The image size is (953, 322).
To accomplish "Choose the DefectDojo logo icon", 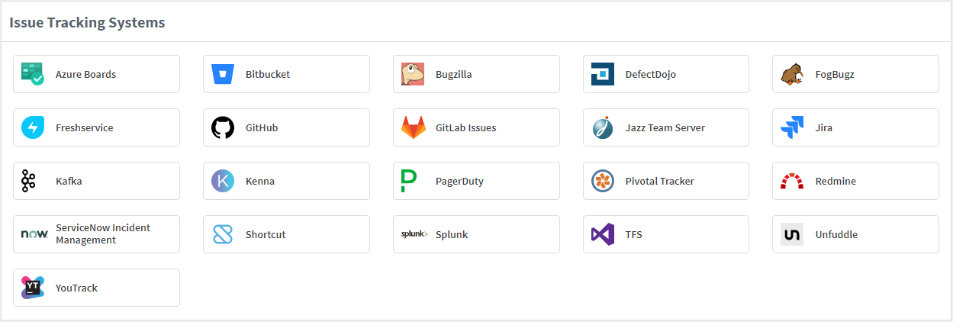I will pyautogui.click(x=603, y=74).
